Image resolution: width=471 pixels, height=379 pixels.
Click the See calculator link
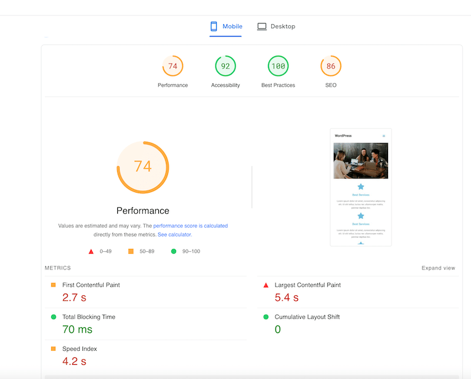[x=174, y=234]
